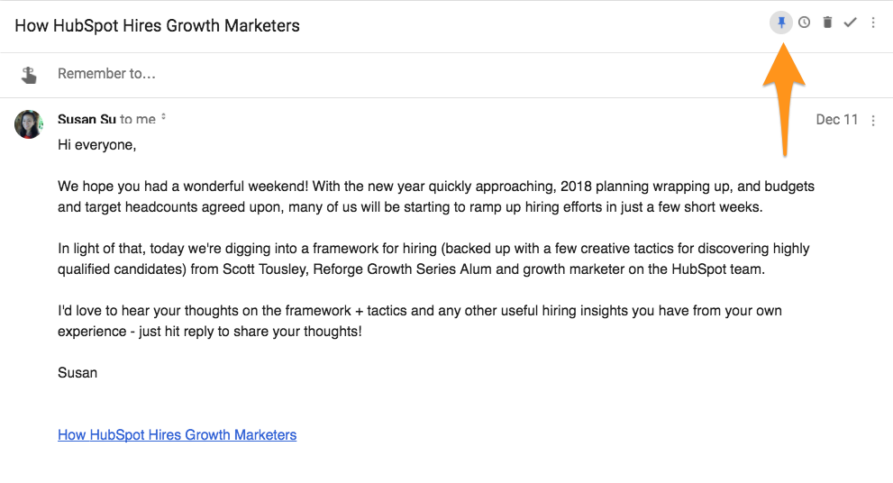Click the Dec 11 message date
The image size is (893, 483).
point(836,120)
